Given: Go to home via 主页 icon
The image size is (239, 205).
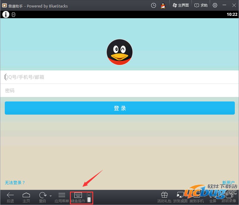Looking at the screenshot, I should [26, 195].
